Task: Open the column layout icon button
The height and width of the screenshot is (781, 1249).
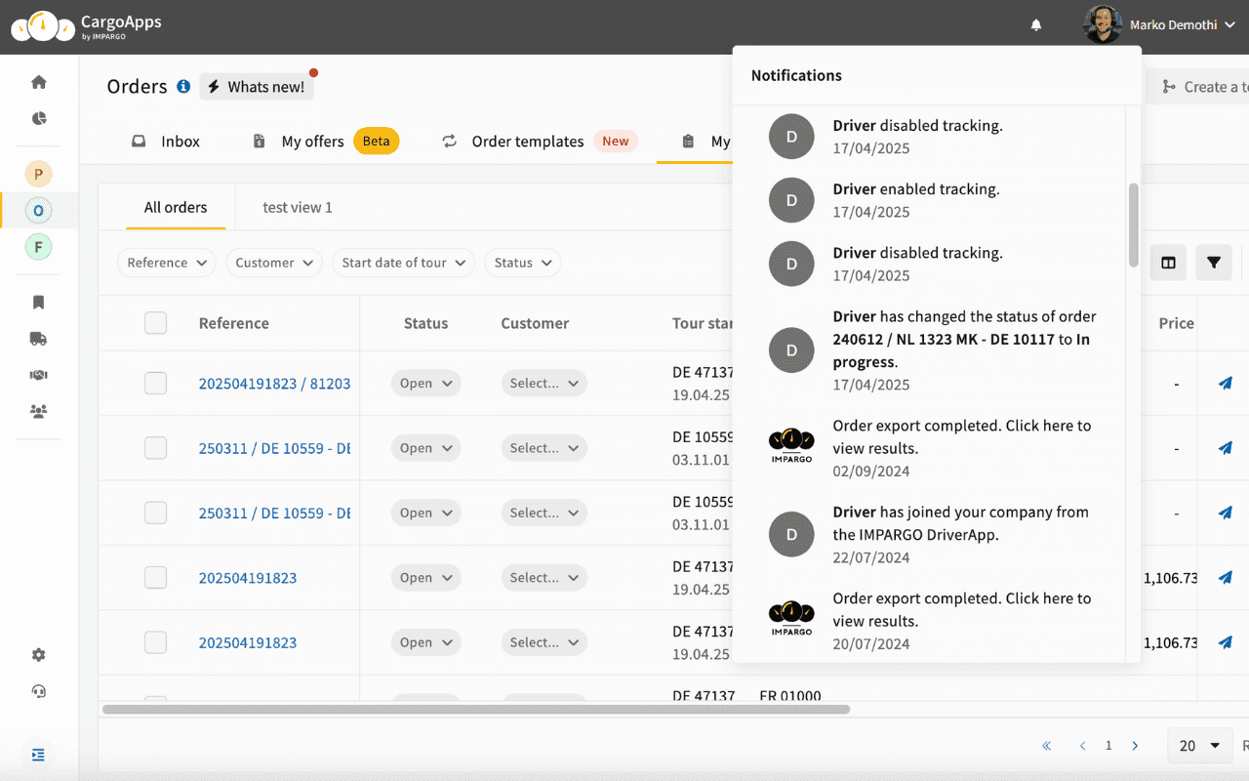Action: point(1168,263)
